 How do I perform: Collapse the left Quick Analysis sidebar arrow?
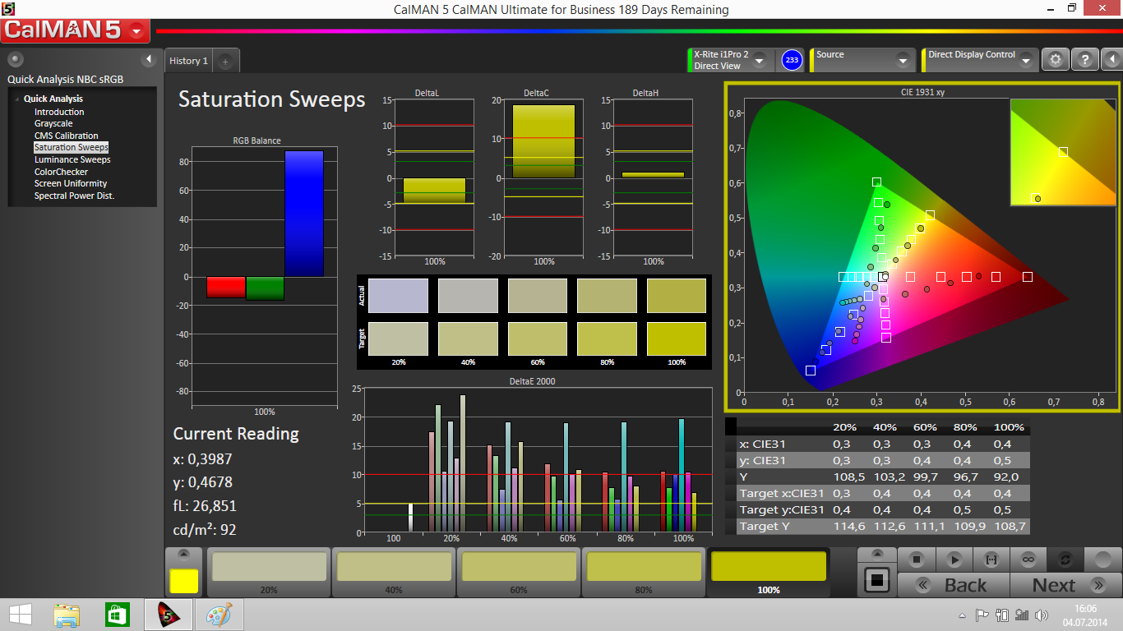coord(149,59)
